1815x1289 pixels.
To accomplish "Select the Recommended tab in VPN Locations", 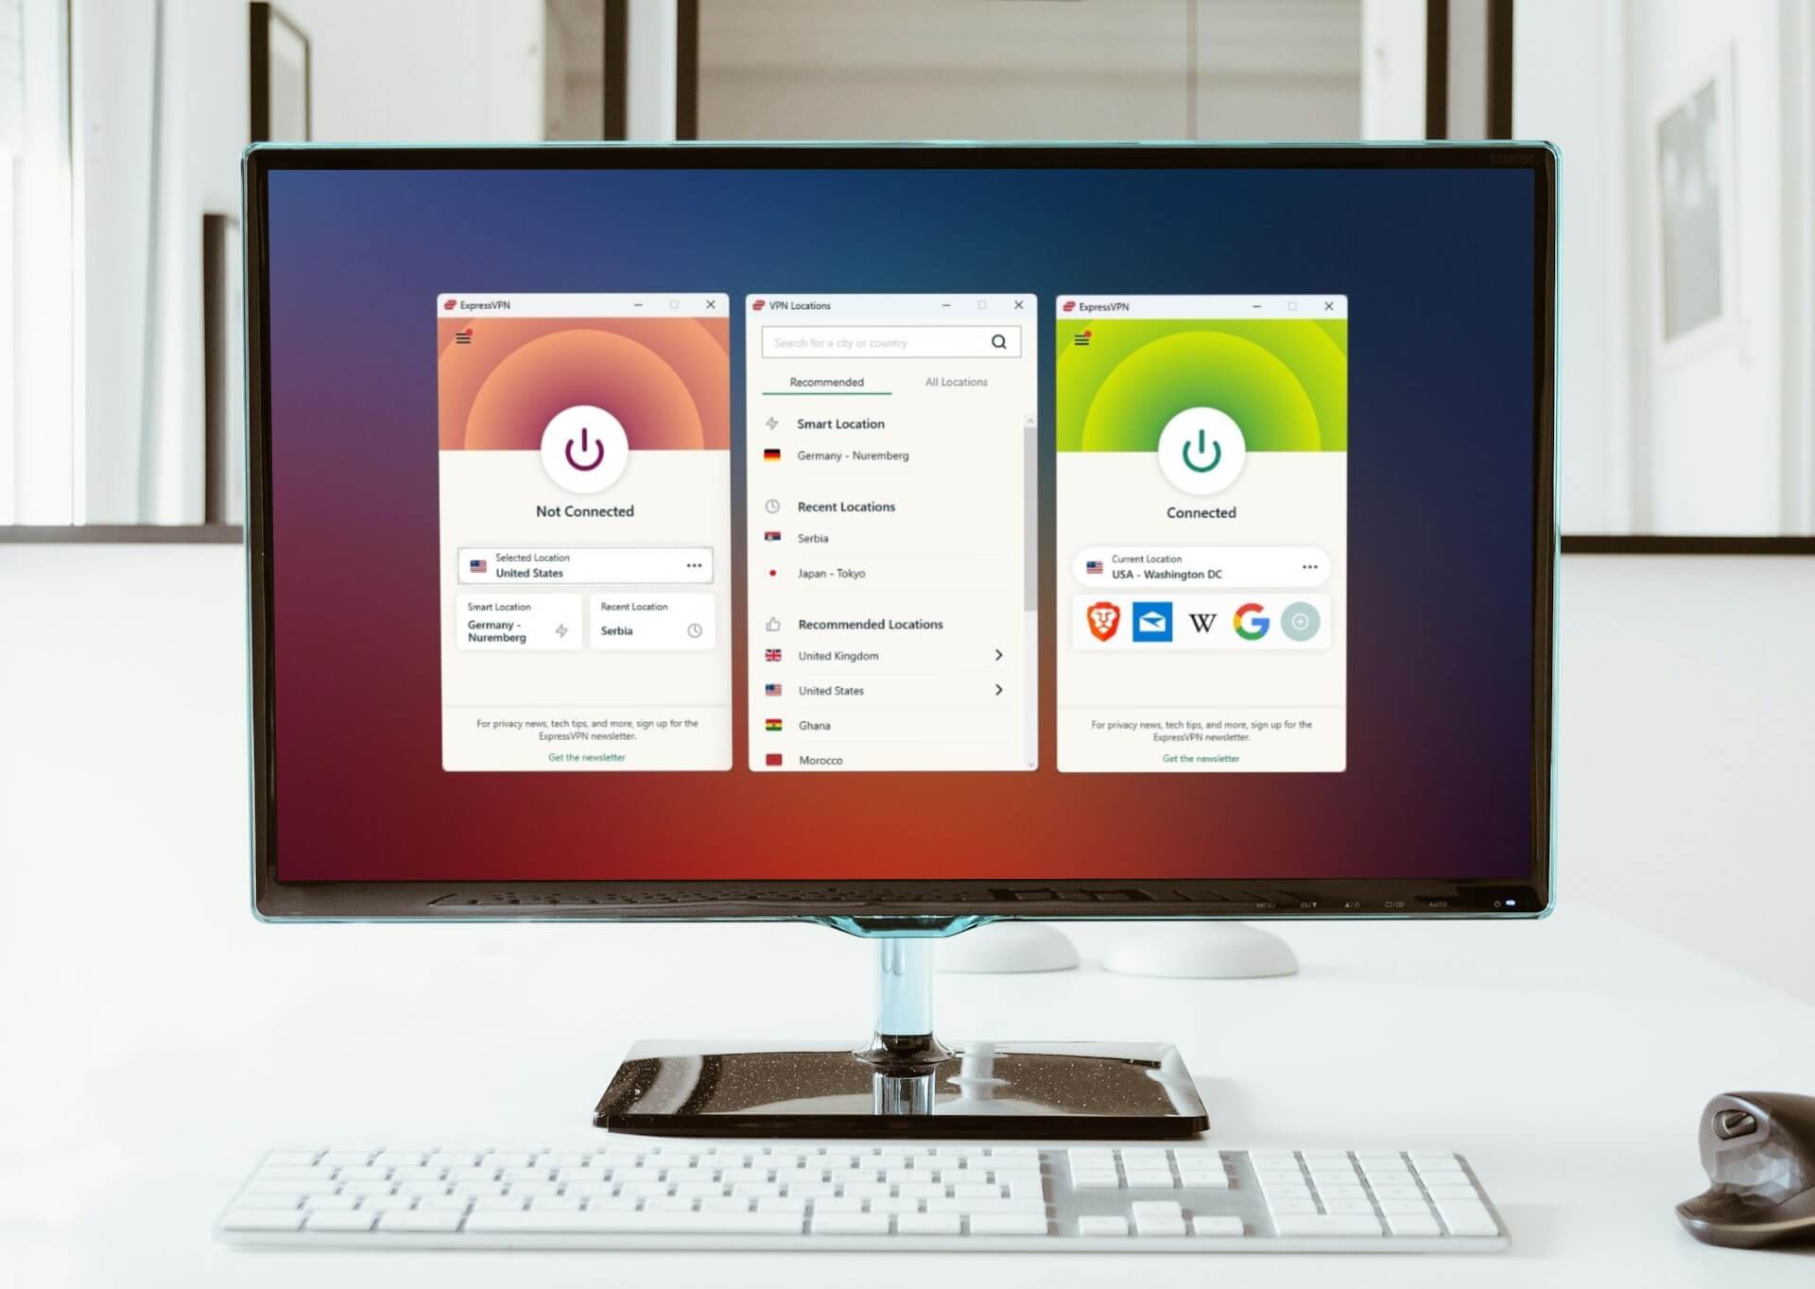I will click(x=826, y=381).
